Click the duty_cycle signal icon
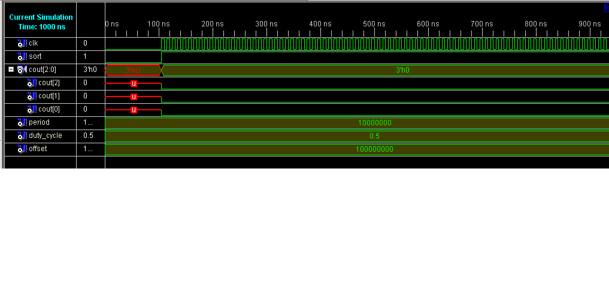The image size is (609, 307). point(22,136)
